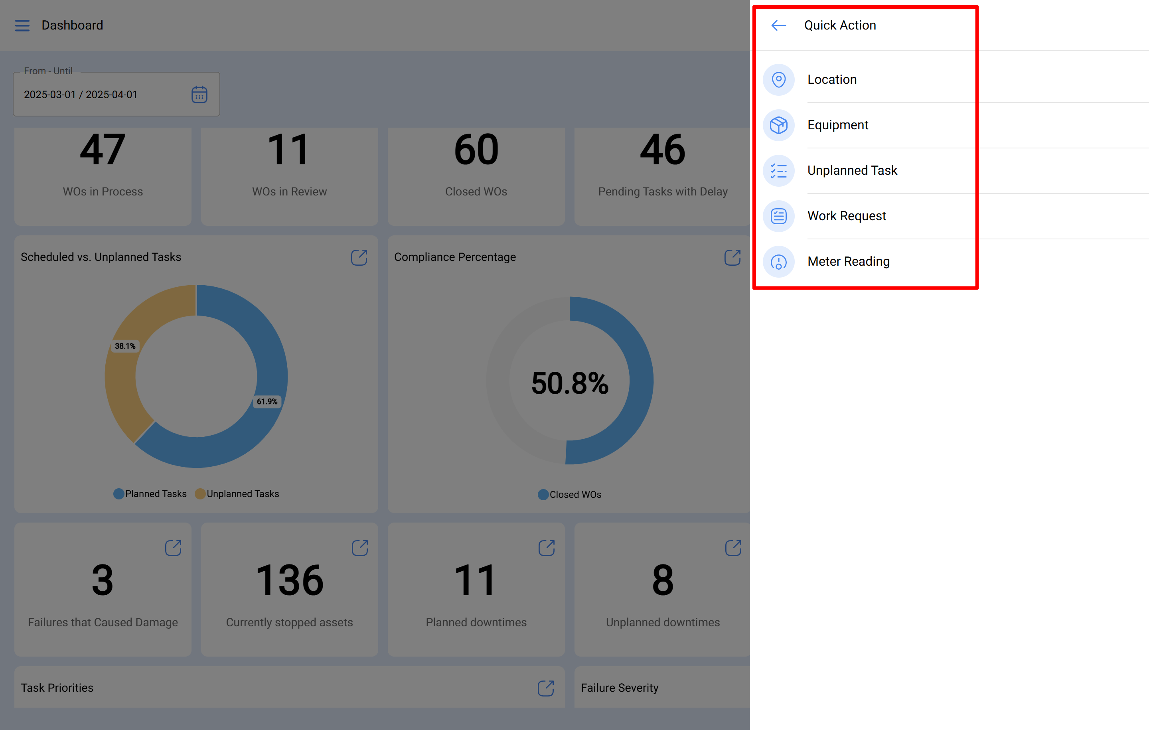Open the navigation hamburger menu
This screenshot has height=730, width=1149.
[x=22, y=25]
